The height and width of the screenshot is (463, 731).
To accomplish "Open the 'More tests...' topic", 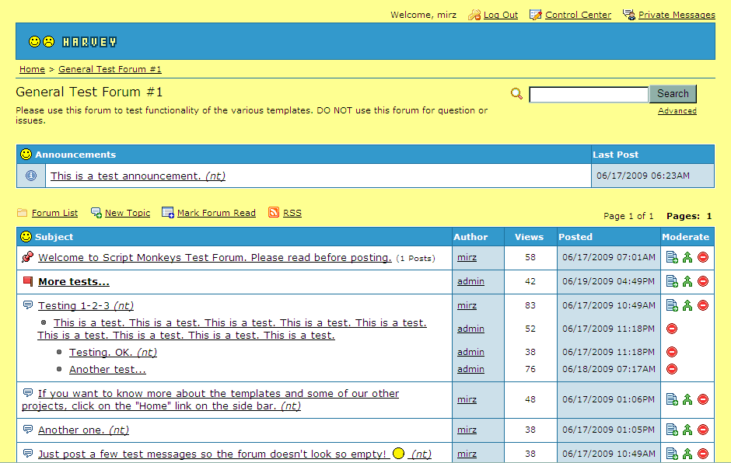I will [x=74, y=282].
